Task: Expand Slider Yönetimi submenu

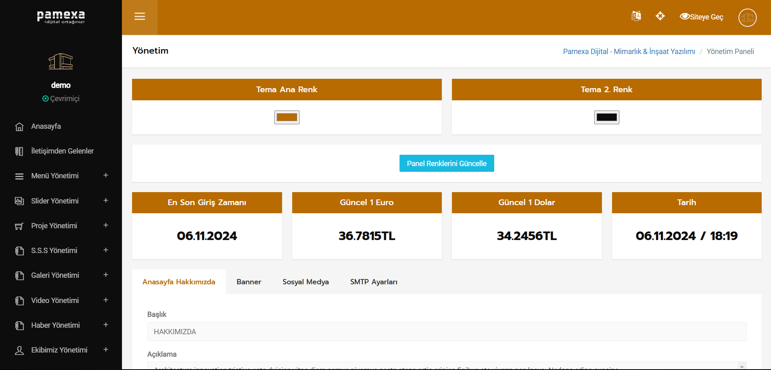Action: pyautogui.click(x=106, y=201)
